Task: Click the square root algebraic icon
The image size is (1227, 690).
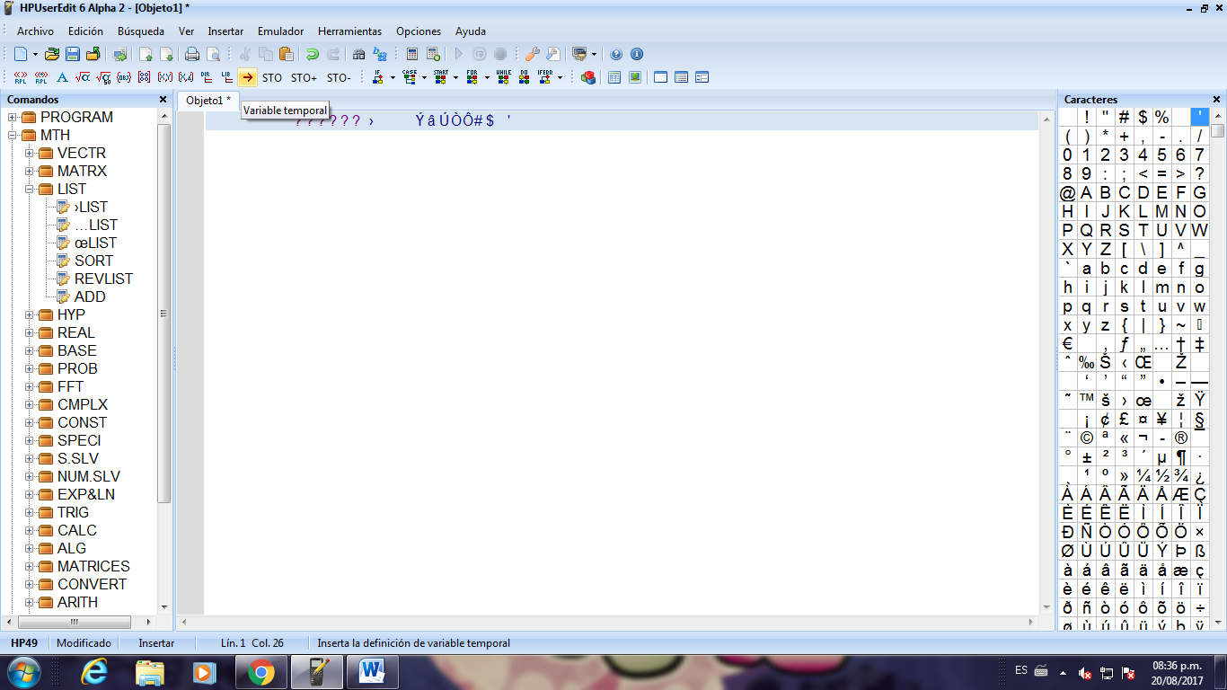Action: (83, 78)
